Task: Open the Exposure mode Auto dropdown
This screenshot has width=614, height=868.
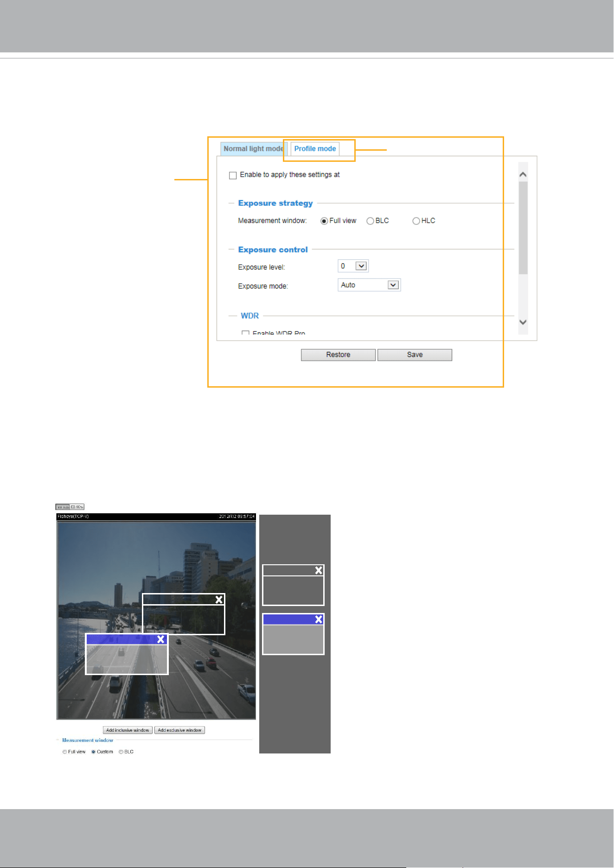Action: click(x=369, y=285)
